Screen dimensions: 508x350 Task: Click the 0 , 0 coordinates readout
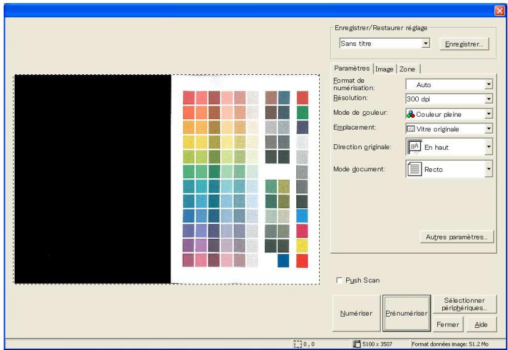pos(309,344)
